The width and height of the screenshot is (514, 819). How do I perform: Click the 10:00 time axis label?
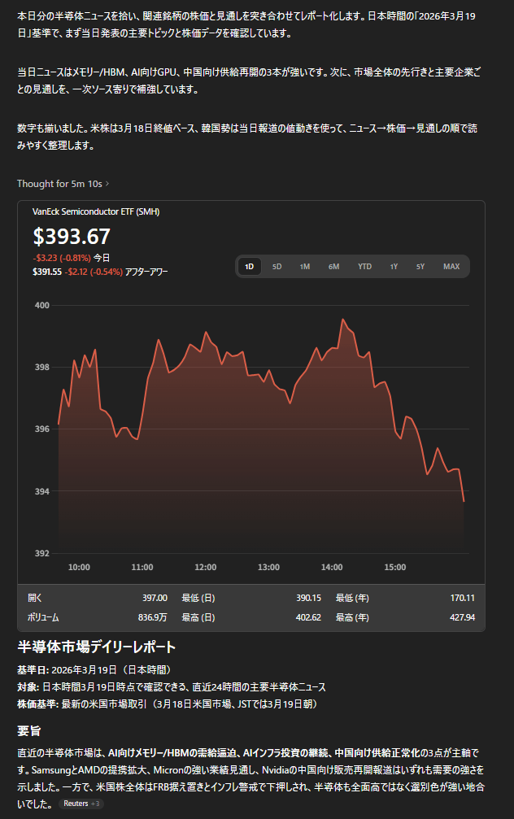pos(79,567)
